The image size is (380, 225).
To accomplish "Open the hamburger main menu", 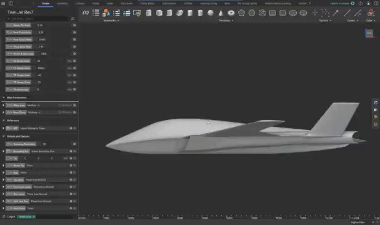I will [x=3, y=3].
